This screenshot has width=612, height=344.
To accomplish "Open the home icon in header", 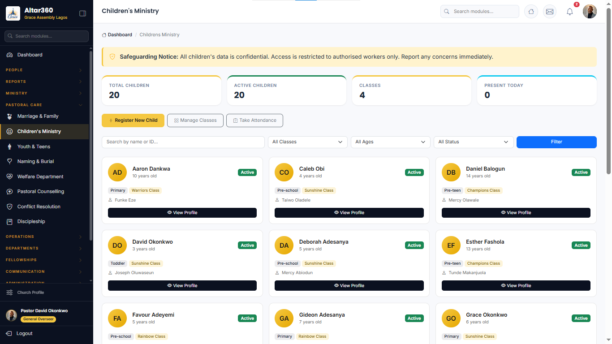I will click(x=531, y=12).
